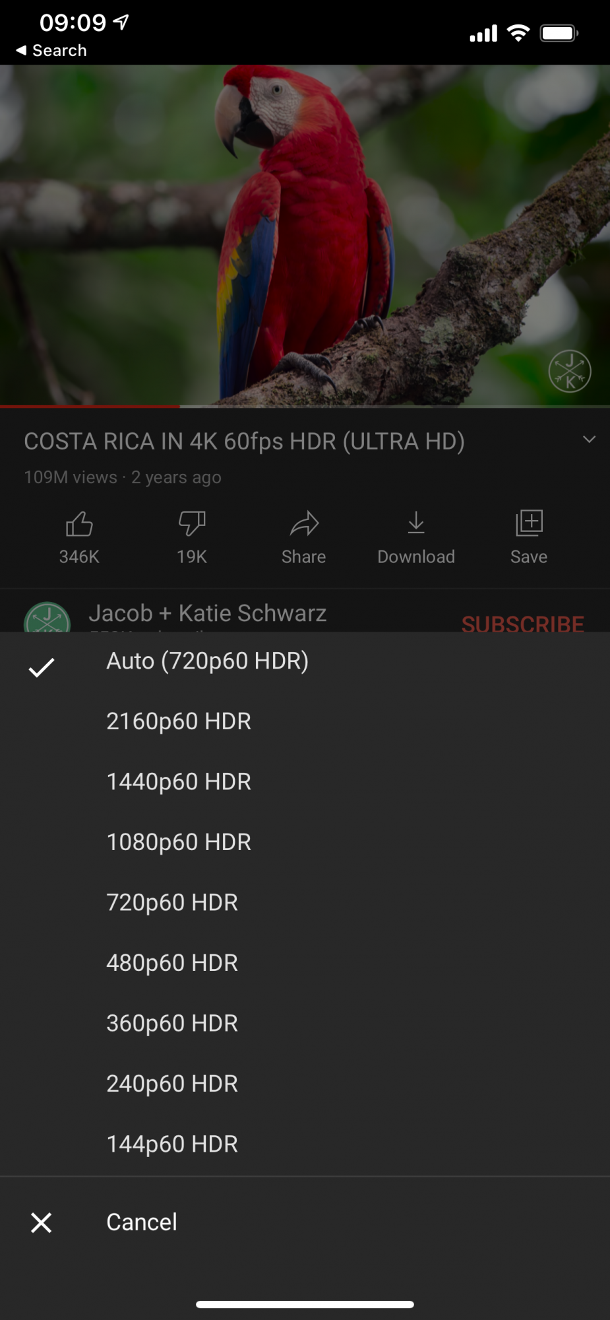The width and height of the screenshot is (610, 1320).
Task: Click the red video progress bar
Action: tap(90, 406)
